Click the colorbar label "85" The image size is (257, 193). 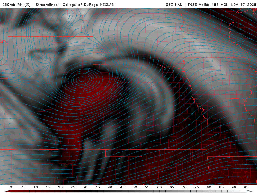coord(221,187)
